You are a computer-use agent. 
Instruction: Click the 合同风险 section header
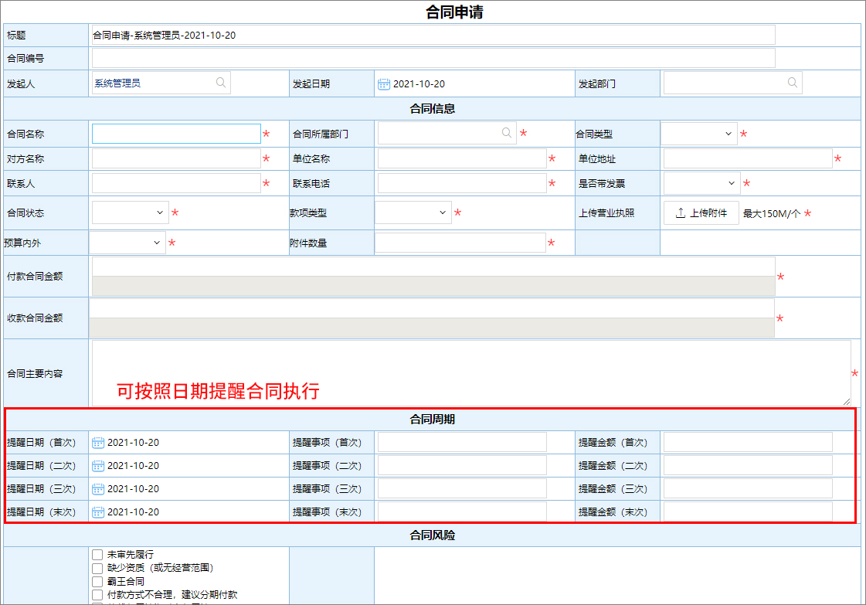tap(433, 535)
